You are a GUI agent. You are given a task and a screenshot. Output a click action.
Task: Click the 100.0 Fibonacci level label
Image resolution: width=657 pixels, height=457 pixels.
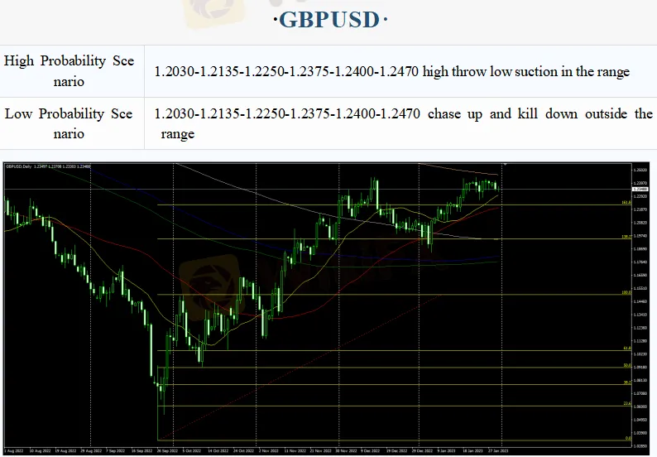coord(626,293)
